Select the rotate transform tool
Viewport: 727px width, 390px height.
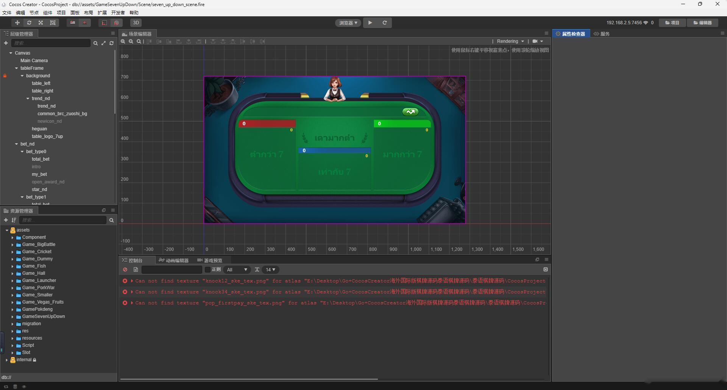click(29, 23)
